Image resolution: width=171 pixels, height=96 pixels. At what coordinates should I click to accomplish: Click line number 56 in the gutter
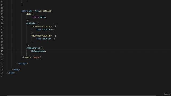2,11
